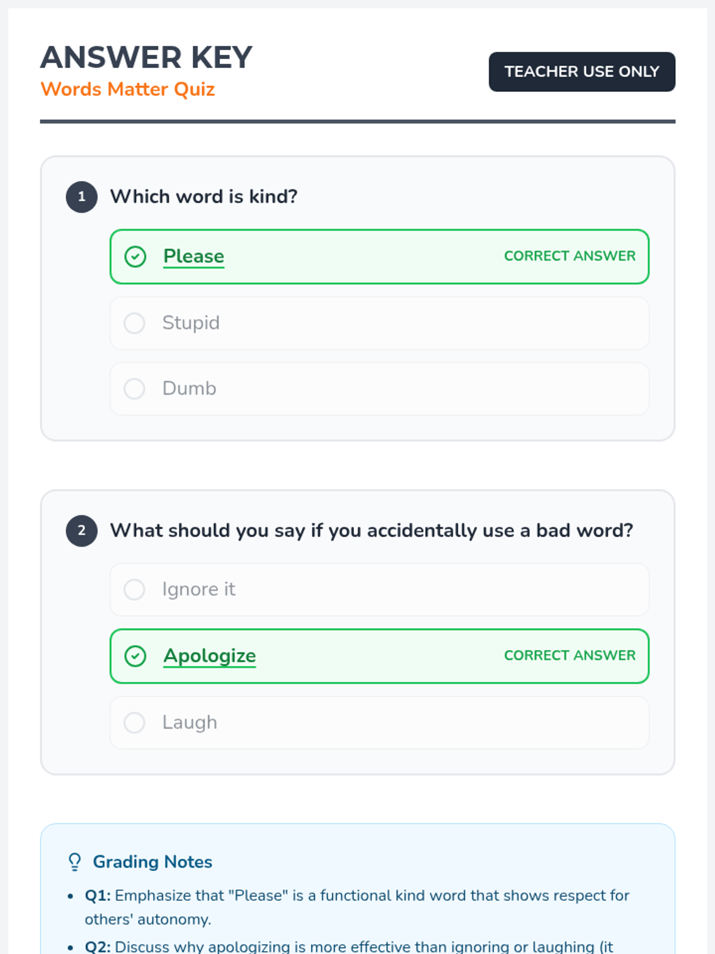The image size is (715, 954).
Task: Click the question 2 number badge
Action: pyautogui.click(x=82, y=531)
